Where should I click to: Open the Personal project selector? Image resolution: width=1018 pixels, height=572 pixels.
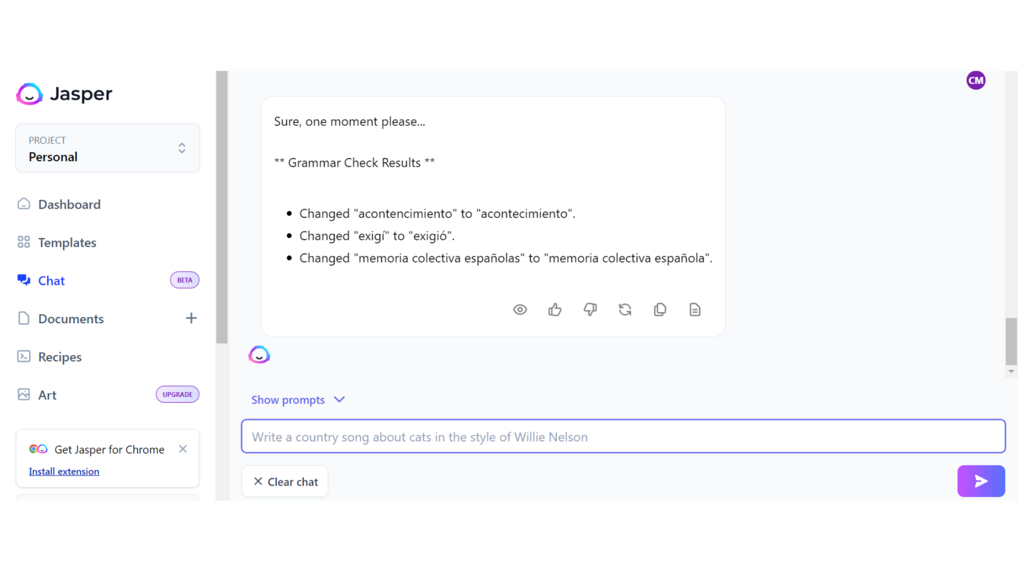point(107,148)
